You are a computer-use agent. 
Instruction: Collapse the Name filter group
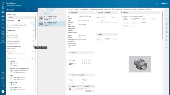coord(9,75)
